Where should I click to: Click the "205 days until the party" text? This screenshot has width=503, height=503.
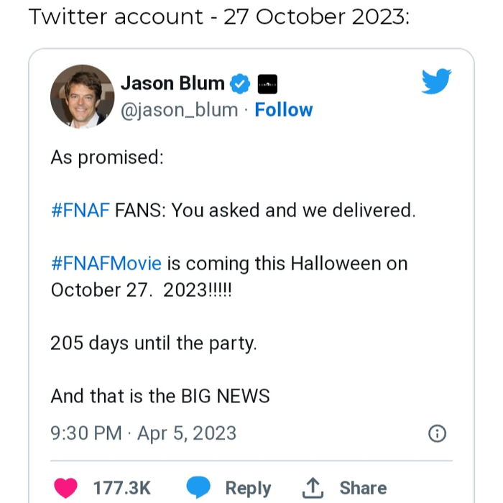[x=153, y=343]
